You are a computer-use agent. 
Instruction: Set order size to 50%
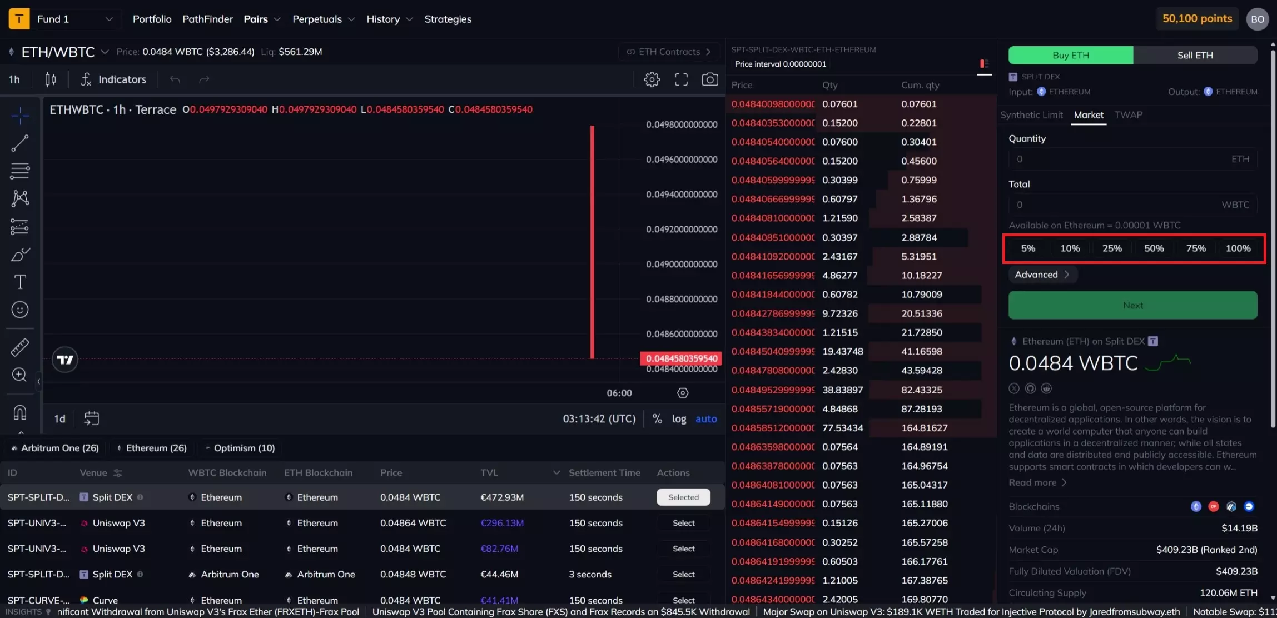[1154, 248]
